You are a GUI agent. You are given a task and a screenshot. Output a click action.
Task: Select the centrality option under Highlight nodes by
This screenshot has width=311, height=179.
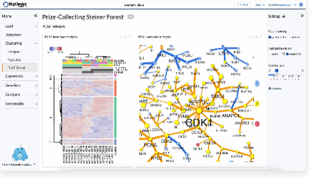click(x=288, y=54)
